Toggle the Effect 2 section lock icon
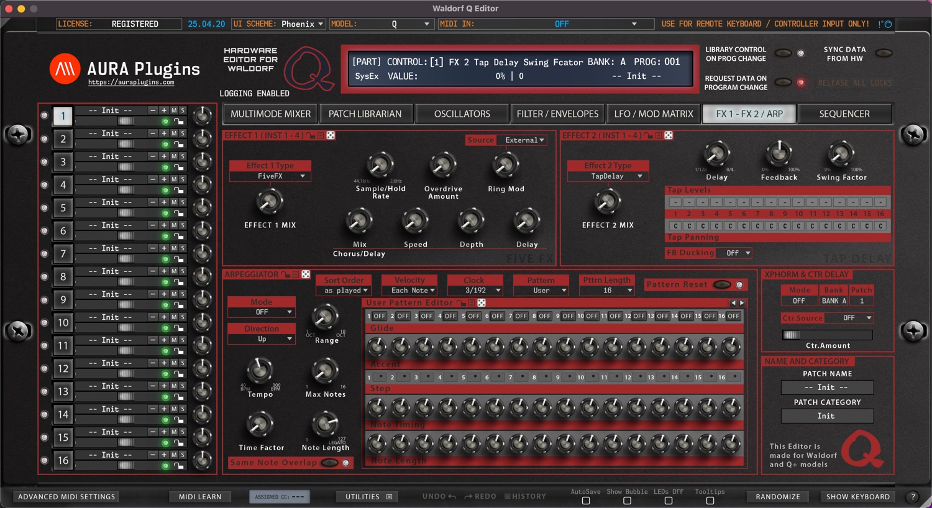932x508 pixels. pyautogui.click(x=648, y=135)
